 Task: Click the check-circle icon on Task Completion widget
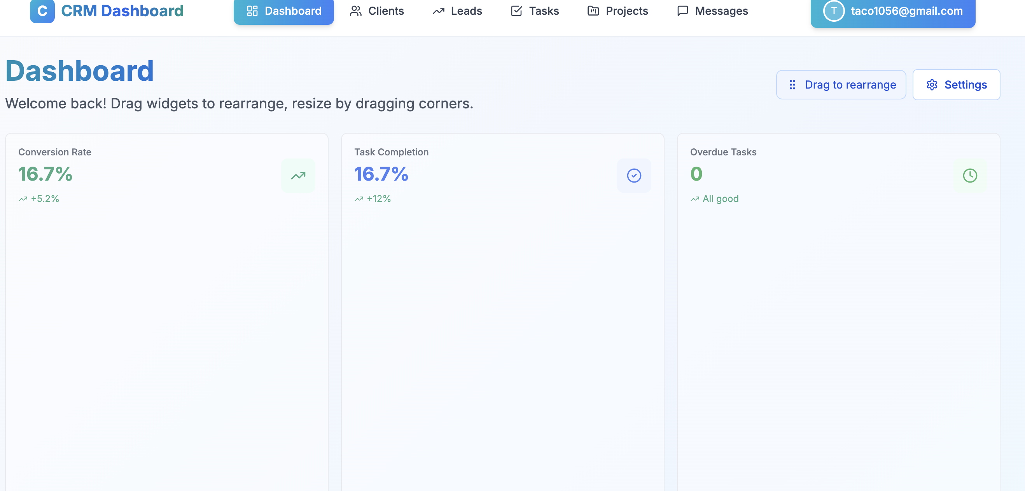pyautogui.click(x=634, y=175)
